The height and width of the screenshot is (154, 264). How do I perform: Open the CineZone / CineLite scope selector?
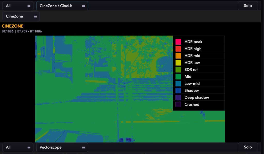62,6
